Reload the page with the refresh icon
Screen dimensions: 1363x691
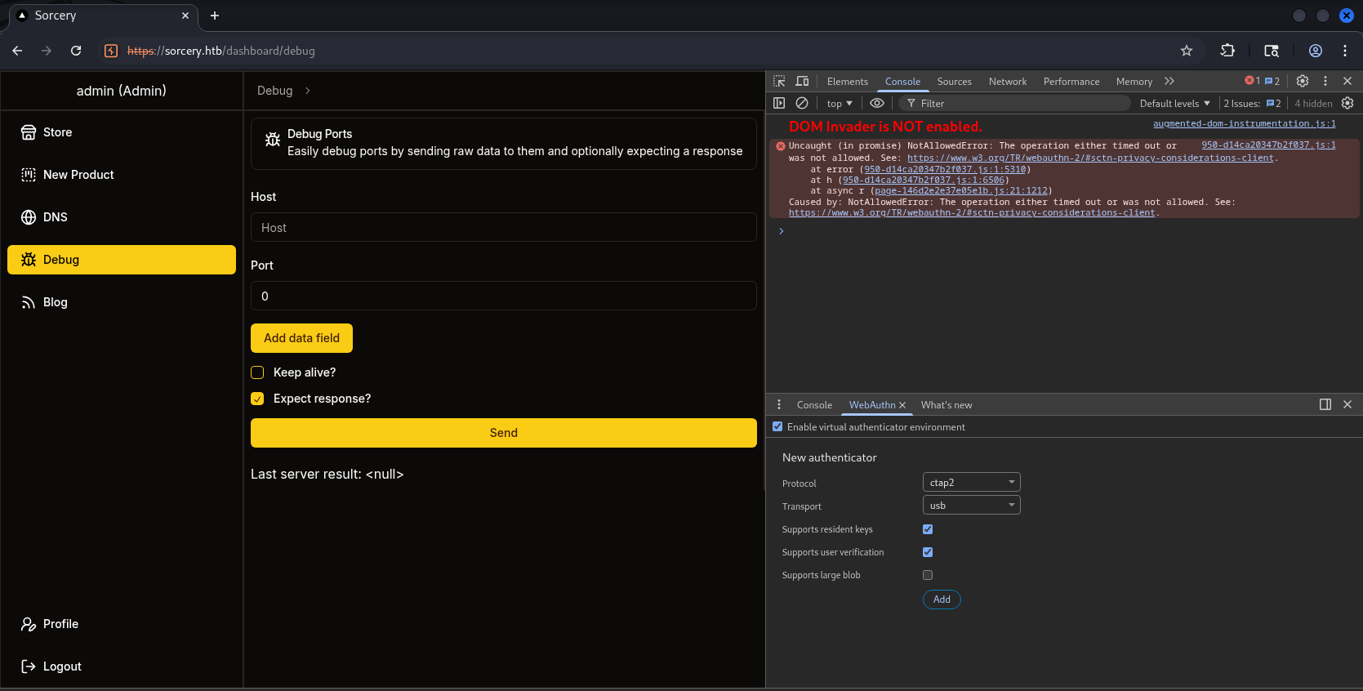tap(76, 51)
